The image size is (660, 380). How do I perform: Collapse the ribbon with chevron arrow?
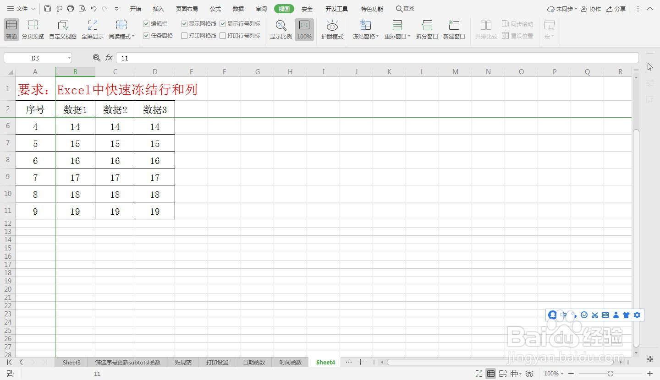point(649,9)
